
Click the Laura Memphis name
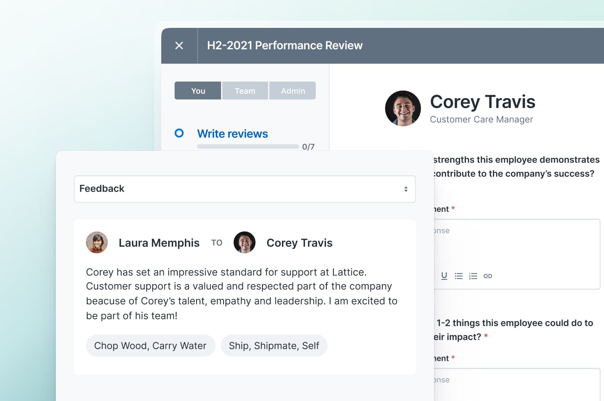(159, 243)
